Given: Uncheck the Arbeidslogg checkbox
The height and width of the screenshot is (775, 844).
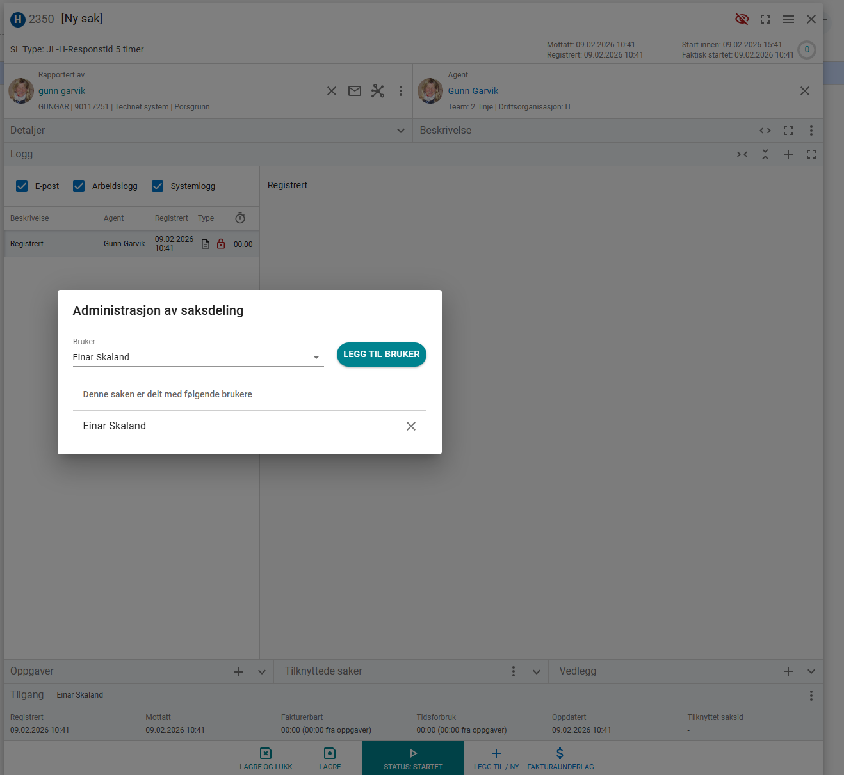Looking at the screenshot, I should 79,186.
